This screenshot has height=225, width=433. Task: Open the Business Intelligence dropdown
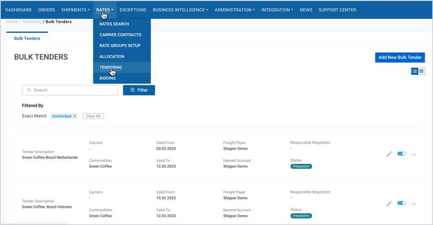pyautogui.click(x=180, y=10)
